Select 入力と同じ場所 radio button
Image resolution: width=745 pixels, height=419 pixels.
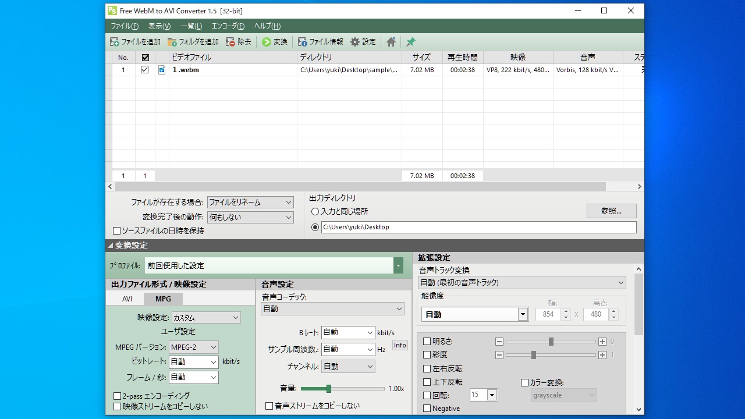[x=315, y=212]
